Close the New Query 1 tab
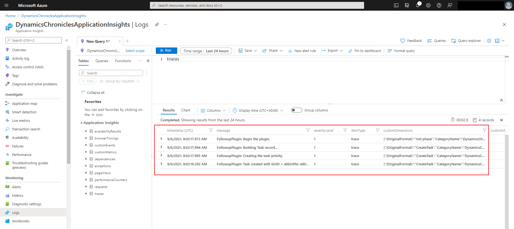This screenshot has width=514, height=229. (x=120, y=41)
